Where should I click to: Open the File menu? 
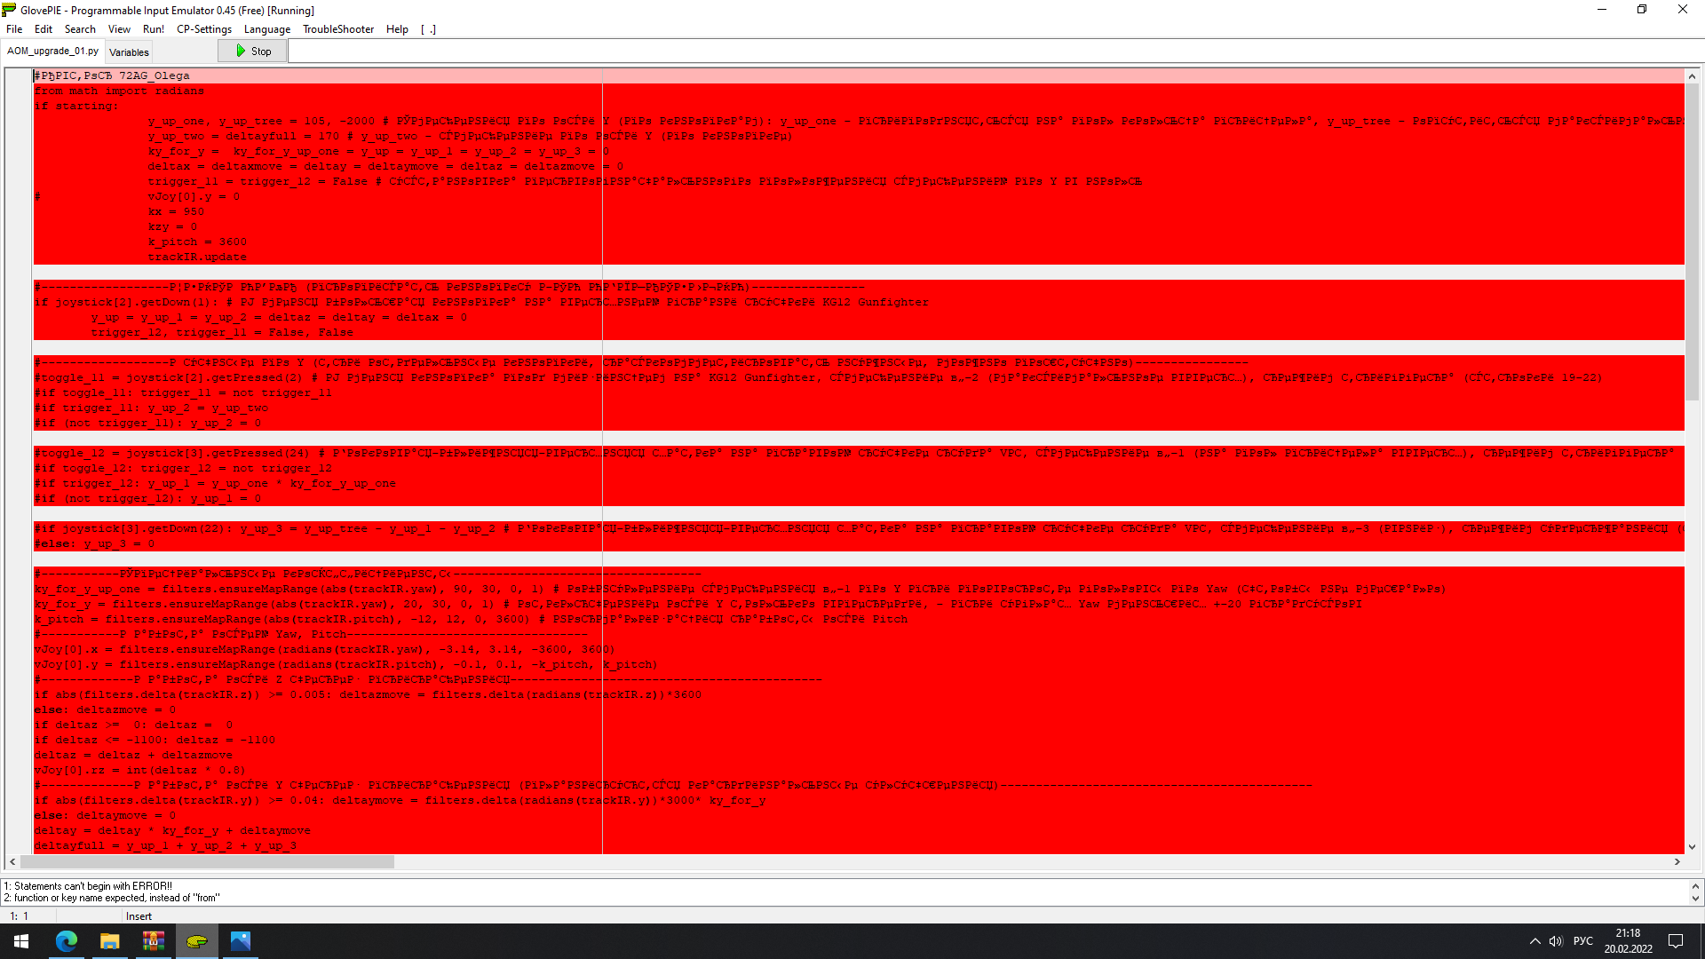14,29
